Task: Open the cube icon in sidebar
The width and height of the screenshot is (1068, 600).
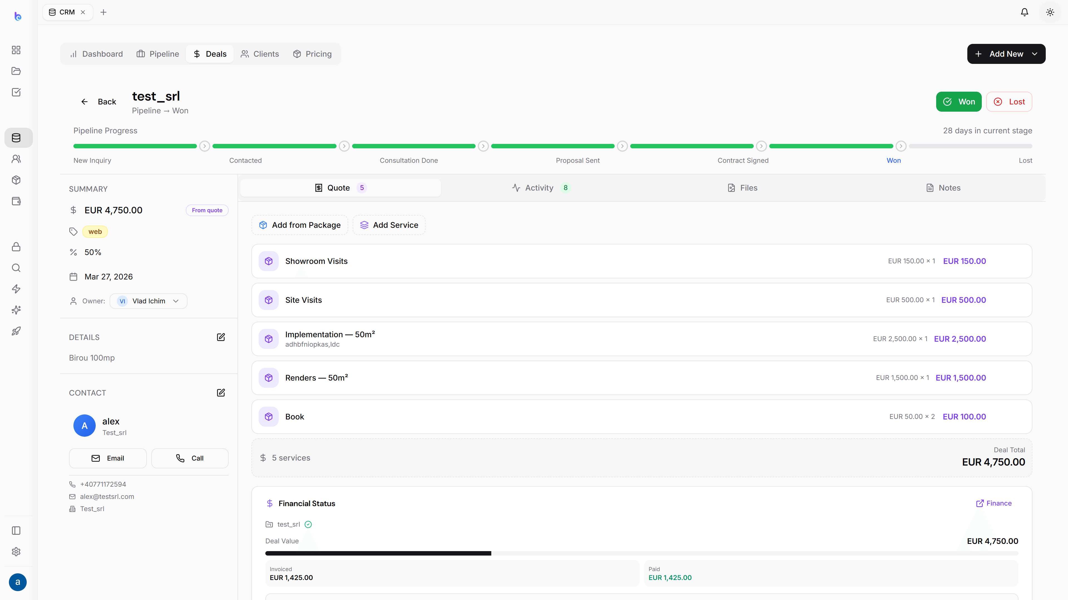Action: pos(16,180)
